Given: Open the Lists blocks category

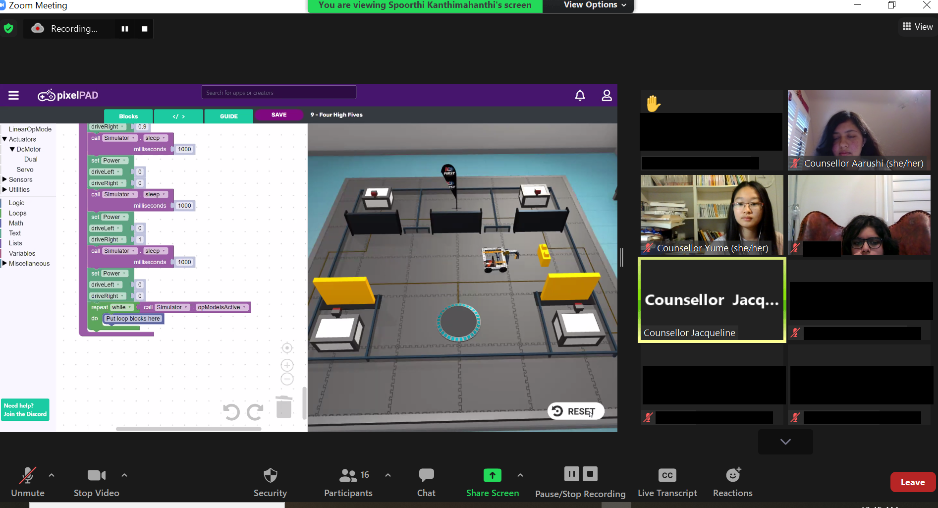Looking at the screenshot, I should [15, 243].
